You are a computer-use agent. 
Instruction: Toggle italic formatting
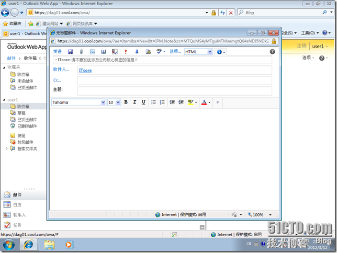click(134, 102)
